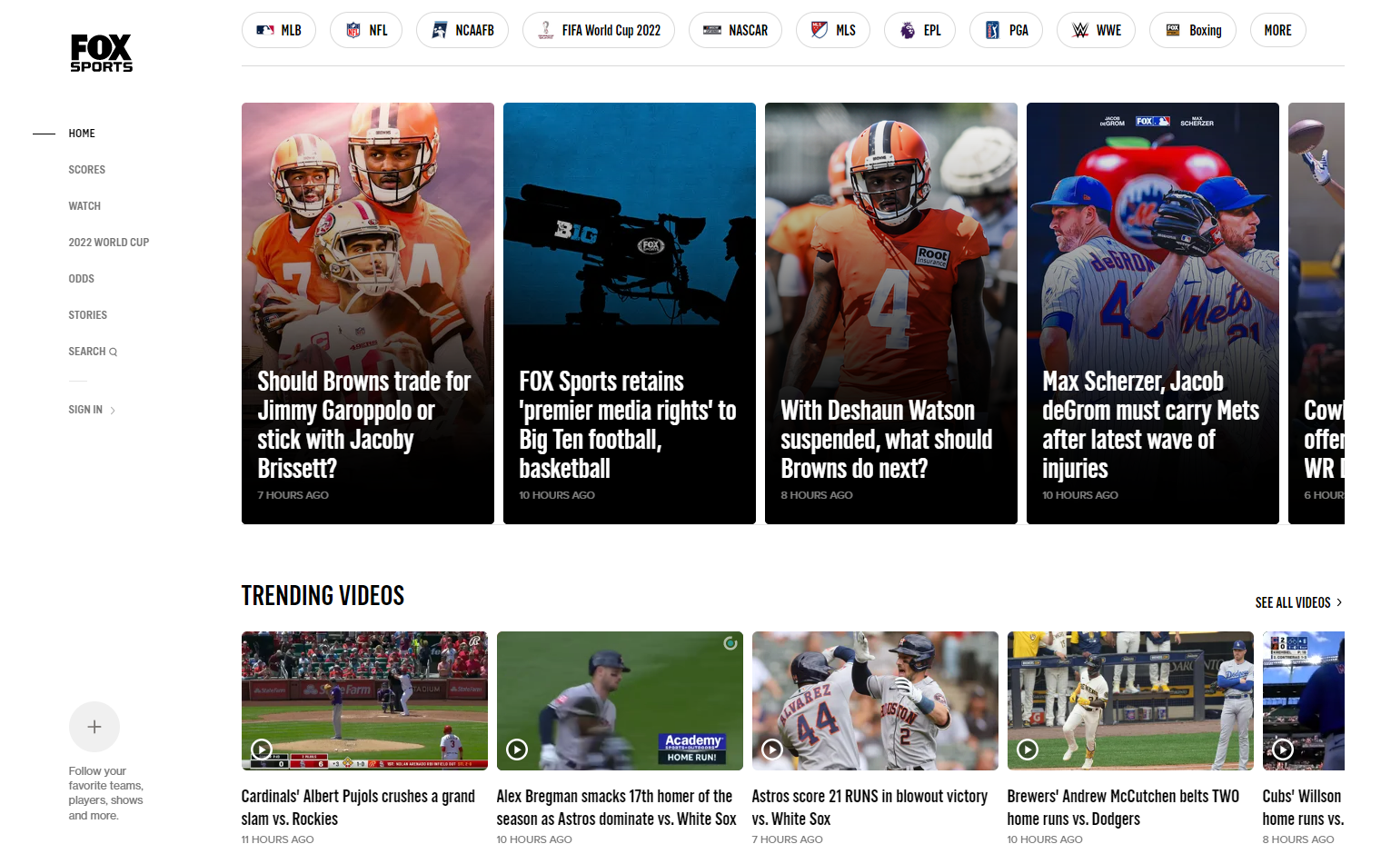Open the Odds section in sidebar
The width and height of the screenshot is (1391, 854).
[82, 279]
